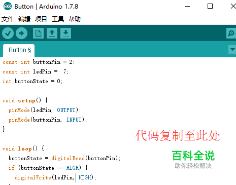This screenshot has width=236, height=185.
Task: Click the 'void setup() {' line
Action: 25,100
